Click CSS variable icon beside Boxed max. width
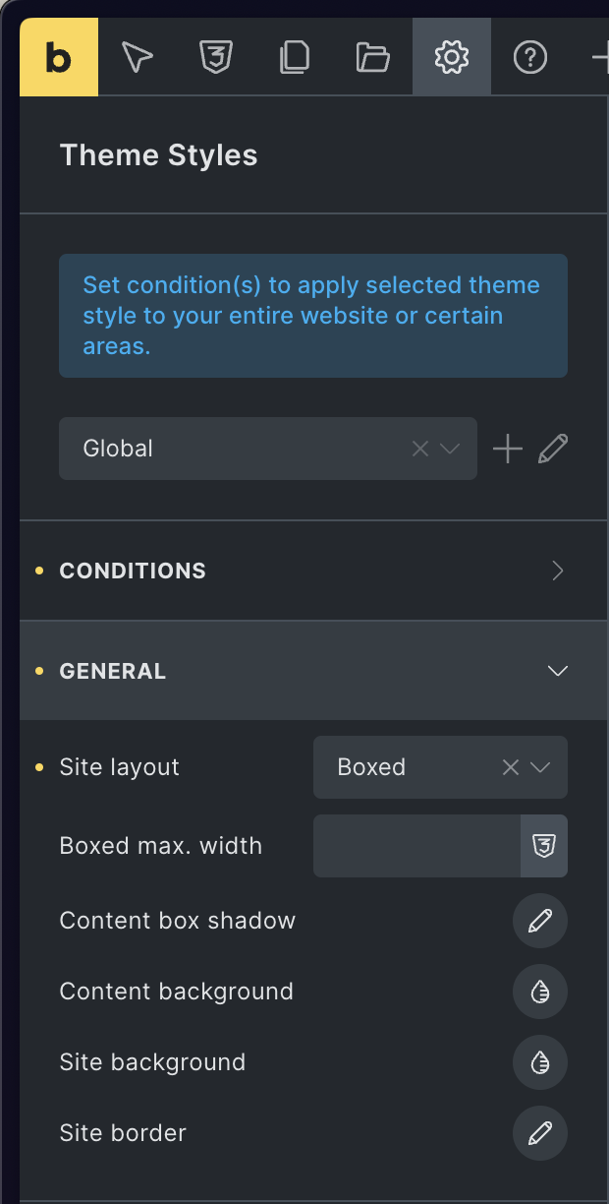Image resolution: width=609 pixels, height=1204 pixels. [544, 846]
